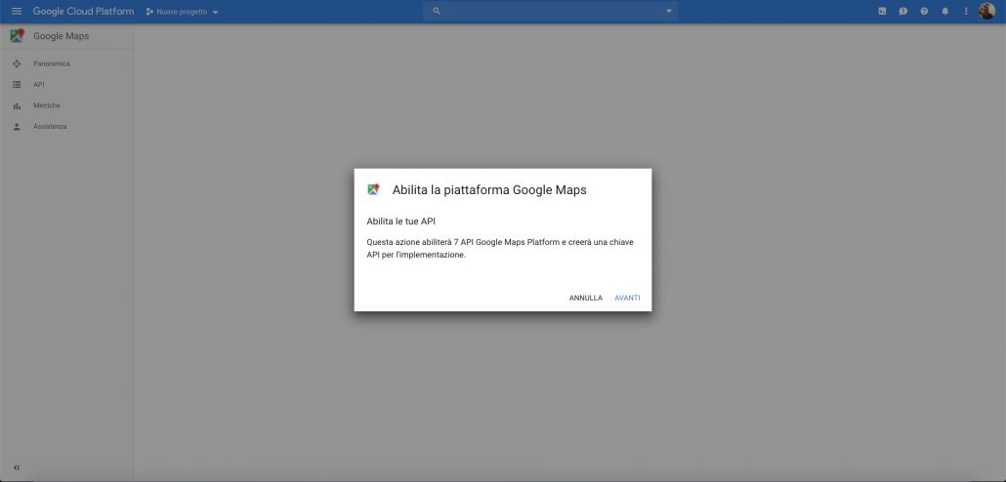Click the Abilita le tue API heading
This screenshot has width=1006, height=482.
tap(401, 221)
